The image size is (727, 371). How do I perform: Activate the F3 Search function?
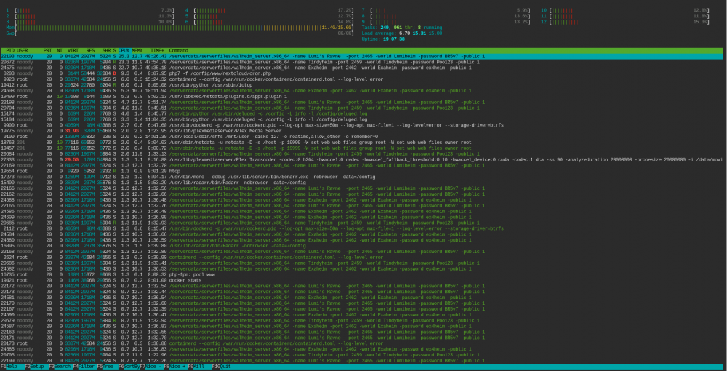(60, 367)
